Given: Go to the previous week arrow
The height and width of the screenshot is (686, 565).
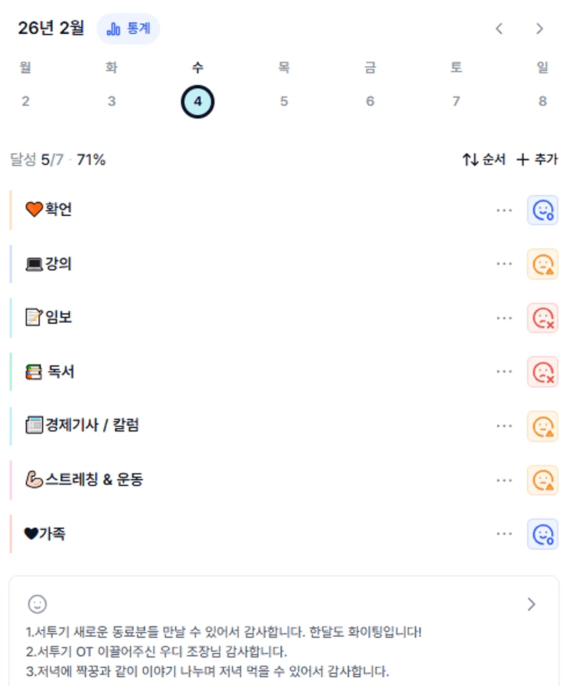Looking at the screenshot, I should click(499, 29).
